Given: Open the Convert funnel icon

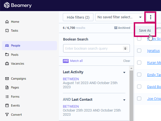Looking at the screenshot, I should click(7, 114).
